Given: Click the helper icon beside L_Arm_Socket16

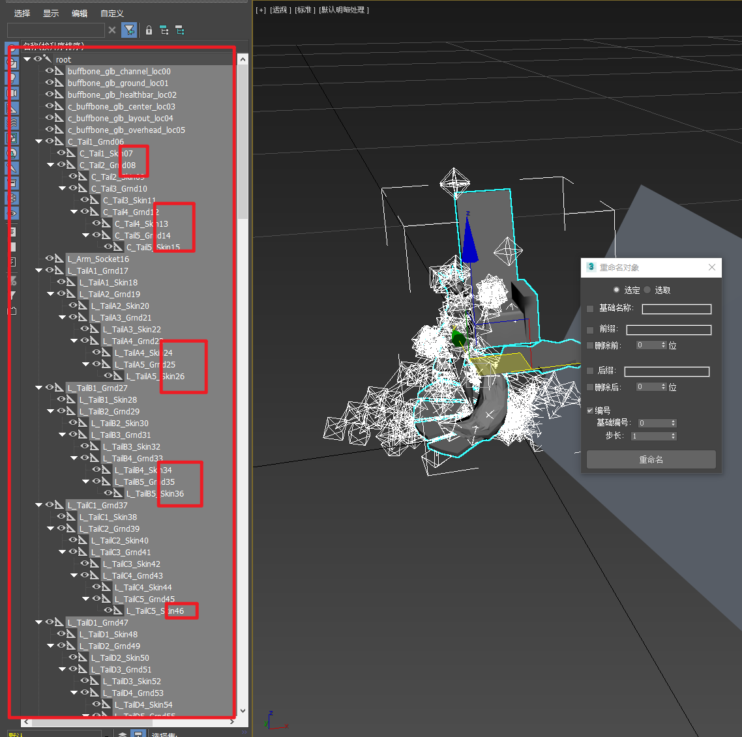Looking at the screenshot, I should (x=59, y=258).
